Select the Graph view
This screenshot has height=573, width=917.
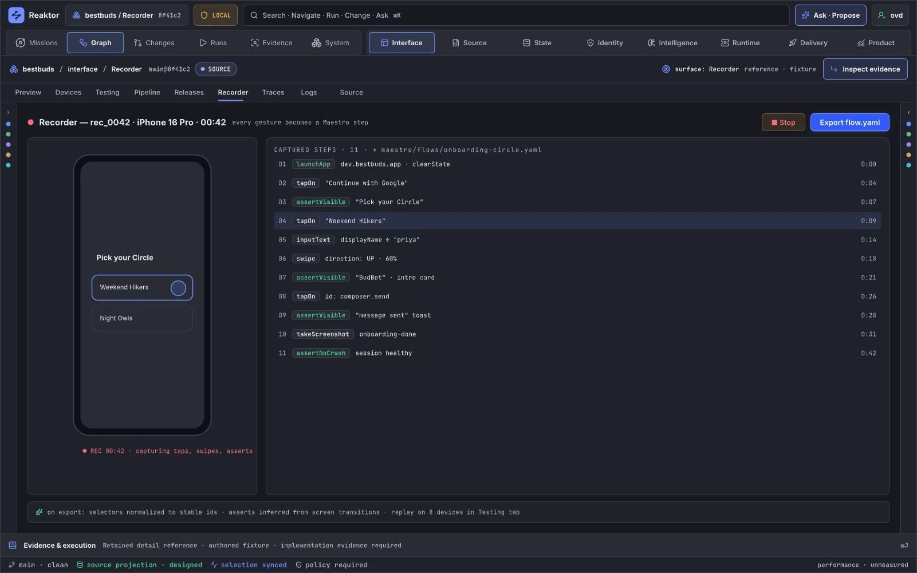click(x=95, y=43)
